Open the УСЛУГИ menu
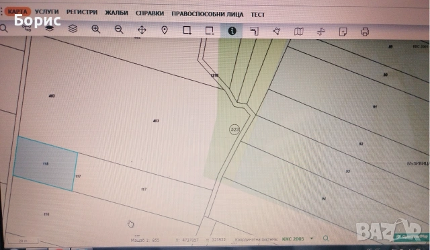Screen dimensions: 430x250 (x=47, y=12)
